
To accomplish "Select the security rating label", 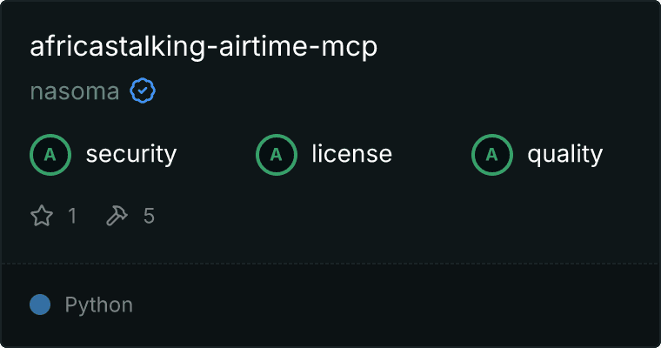I will [x=131, y=154].
